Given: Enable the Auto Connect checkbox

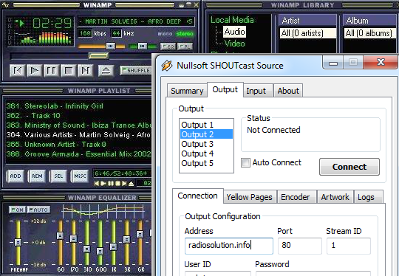Looking at the screenshot, I should 245,162.
